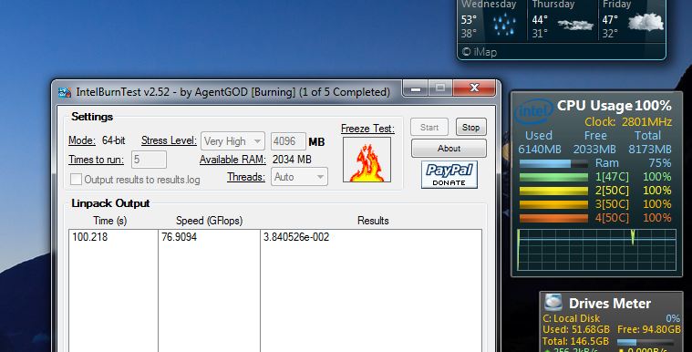
Task: Click the C: drive usage bar in Drives Meter
Action: point(645,342)
